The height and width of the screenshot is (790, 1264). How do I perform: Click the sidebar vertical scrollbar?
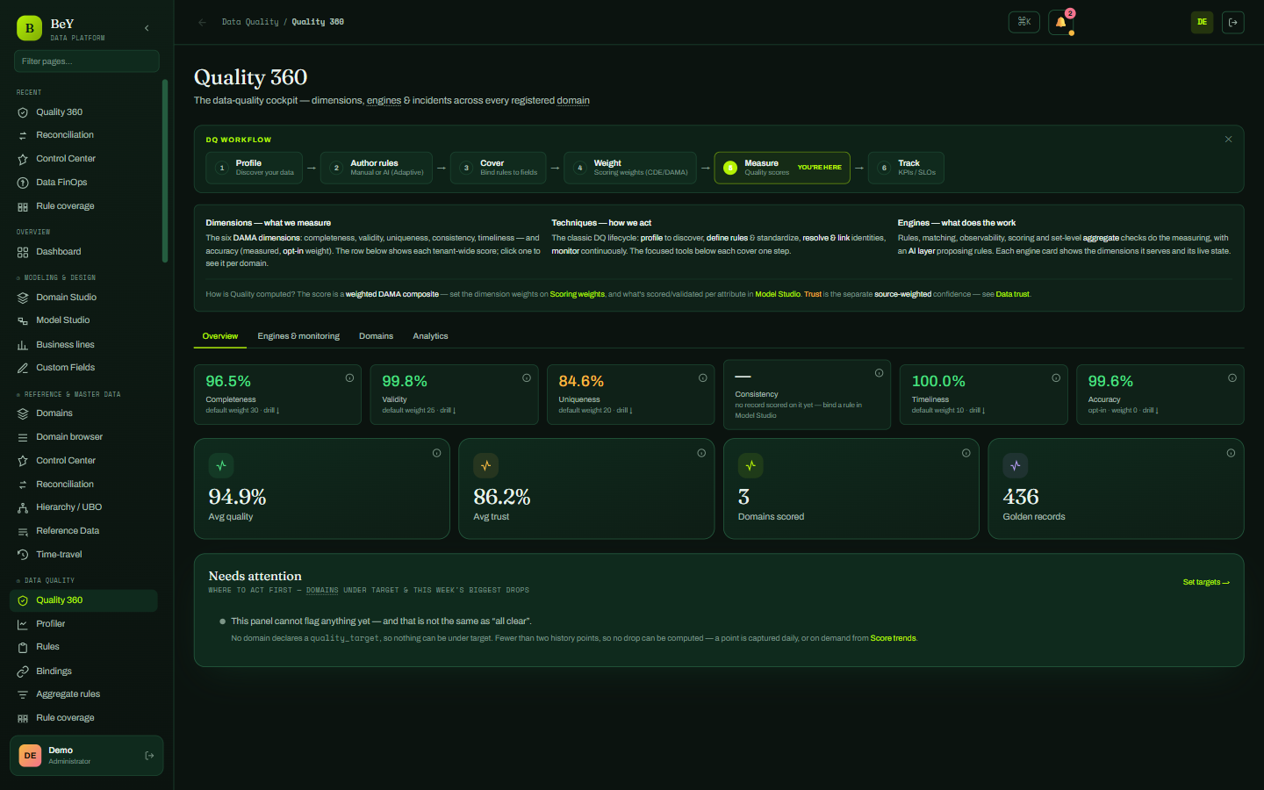pyautogui.click(x=165, y=171)
